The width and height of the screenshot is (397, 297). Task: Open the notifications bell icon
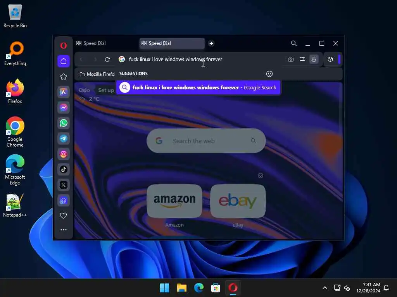387,288
